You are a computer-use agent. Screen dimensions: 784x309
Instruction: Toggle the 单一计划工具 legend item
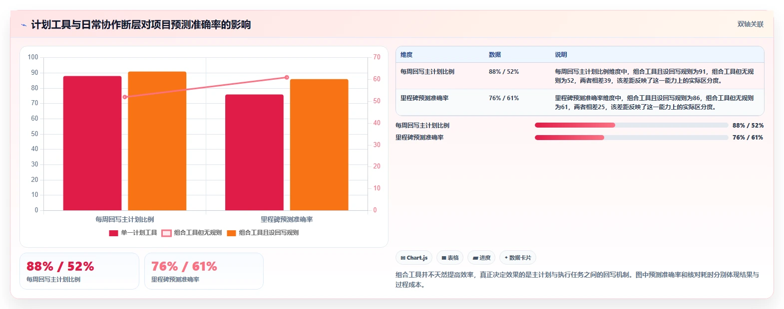click(133, 233)
